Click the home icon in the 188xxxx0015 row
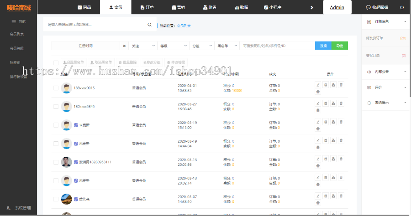This screenshot has width=411, height=216. (x=318, y=92)
